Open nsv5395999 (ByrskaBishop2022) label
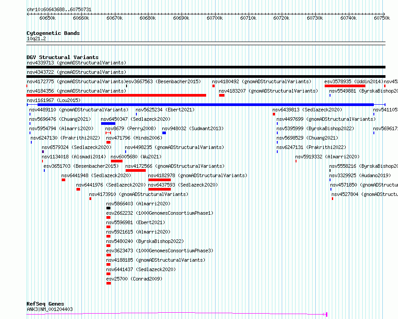The width and height of the screenshot is (398, 319). 315,128
